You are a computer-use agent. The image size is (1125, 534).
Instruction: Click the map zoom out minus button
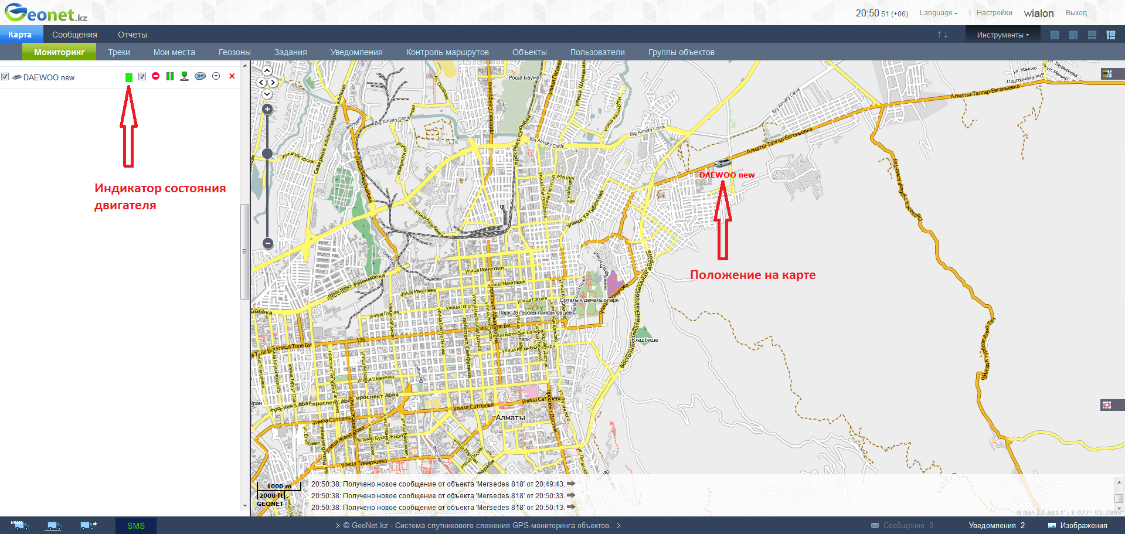[267, 243]
